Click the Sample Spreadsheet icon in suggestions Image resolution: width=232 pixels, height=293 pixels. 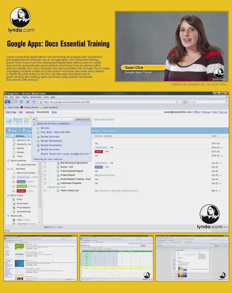point(38,141)
